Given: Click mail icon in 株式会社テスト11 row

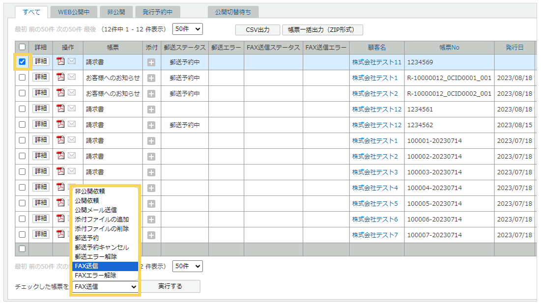Looking at the screenshot, I should point(72,62).
